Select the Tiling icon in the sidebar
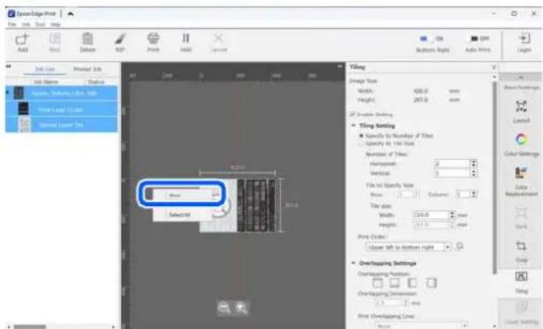 [x=521, y=277]
